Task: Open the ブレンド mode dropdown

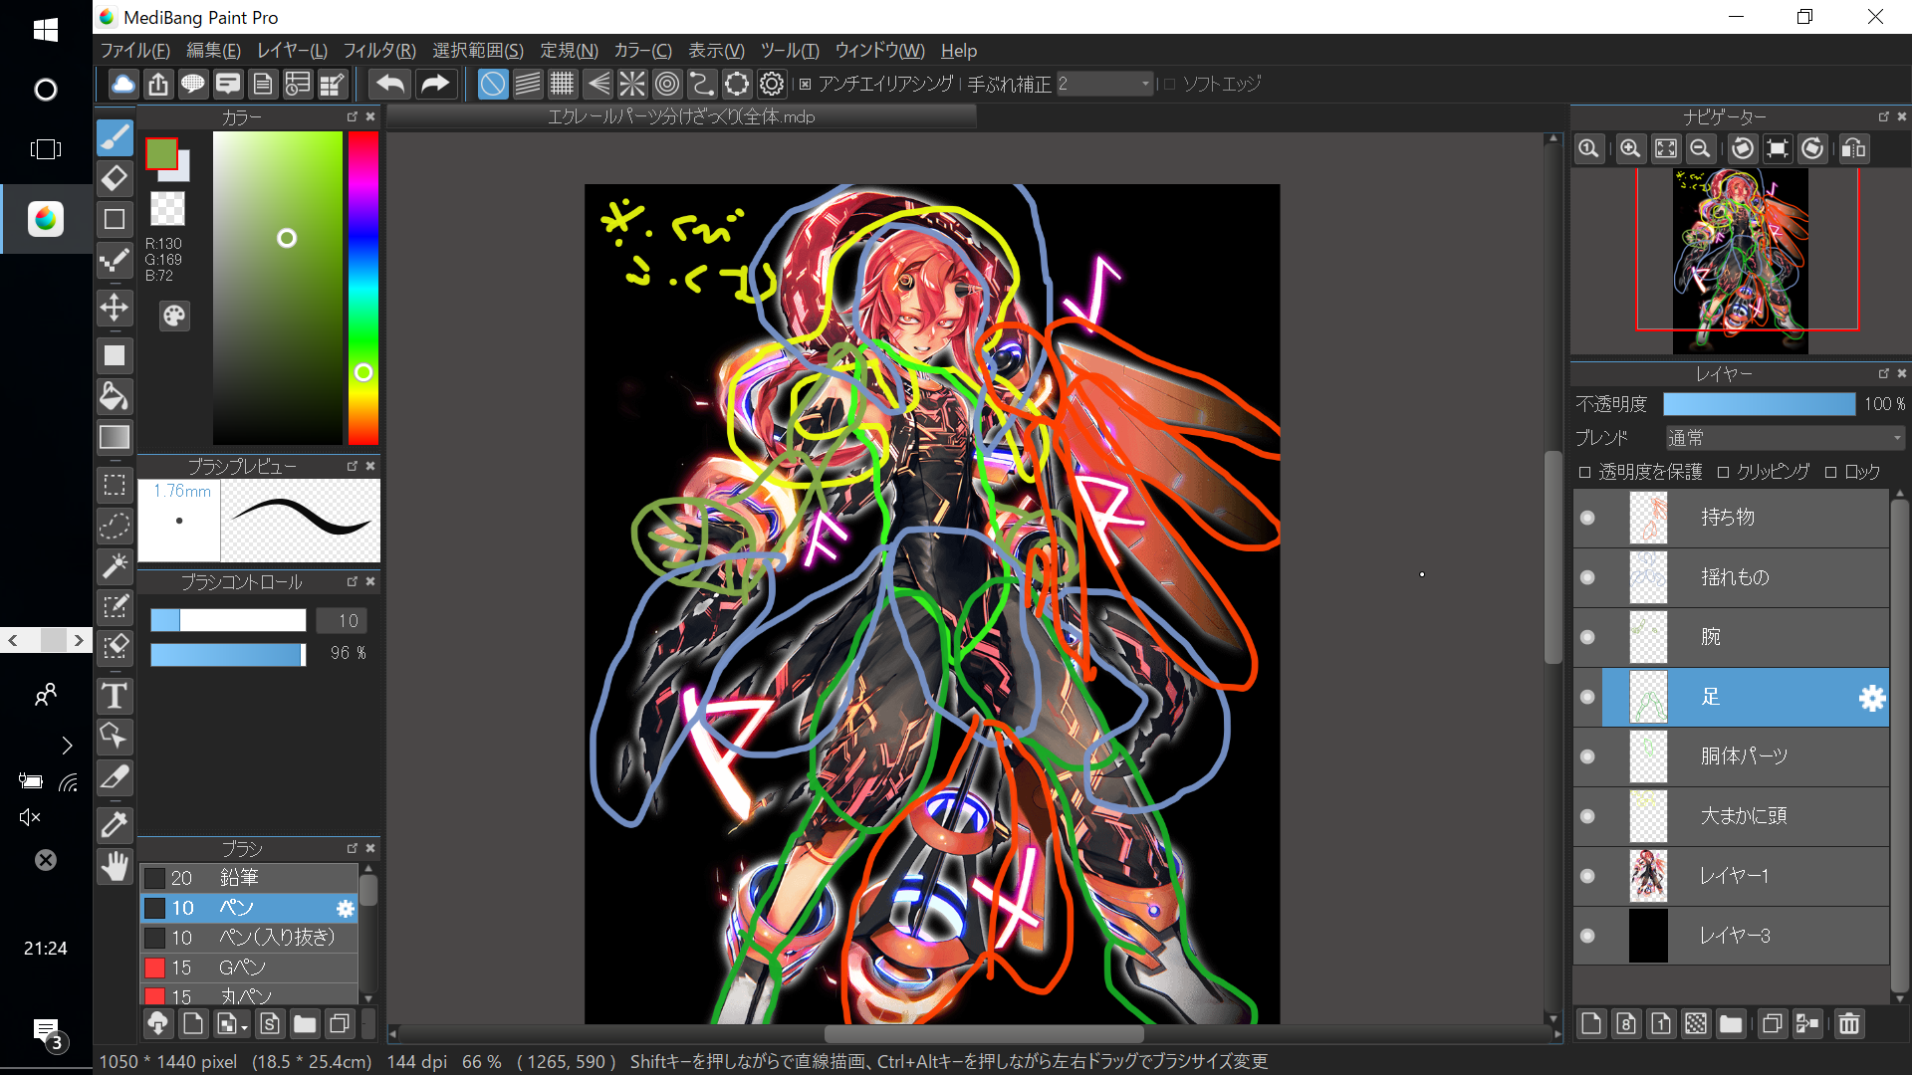Action: pos(1784,438)
